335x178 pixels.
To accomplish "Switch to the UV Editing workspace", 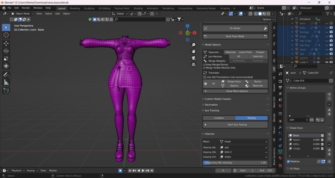I will tap(104, 8).
